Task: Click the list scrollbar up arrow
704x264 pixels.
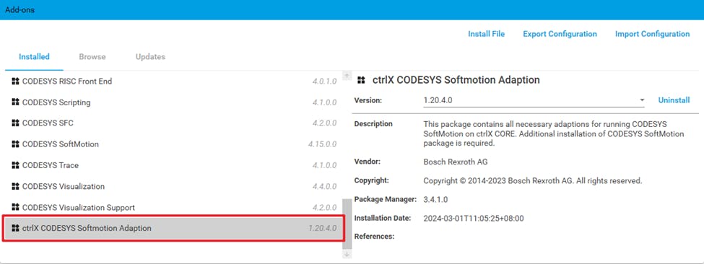Action: [x=347, y=76]
